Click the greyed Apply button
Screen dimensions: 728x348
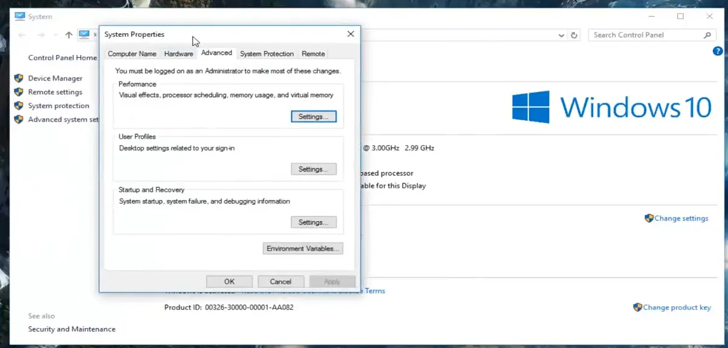[x=333, y=282]
